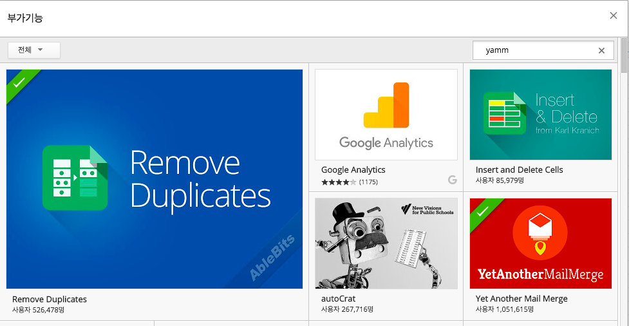Close the 부가기능 dialog
This screenshot has width=629, height=326.
pos(614,16)
